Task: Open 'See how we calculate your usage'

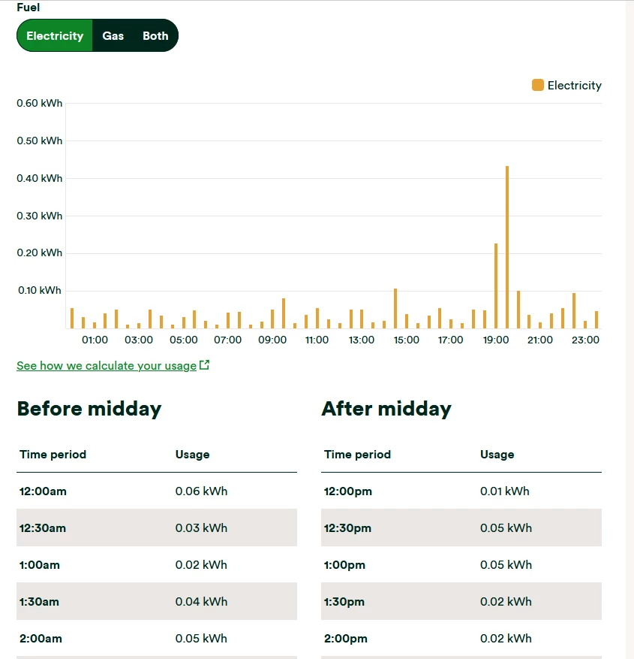Action: click(x=107, y=366)
